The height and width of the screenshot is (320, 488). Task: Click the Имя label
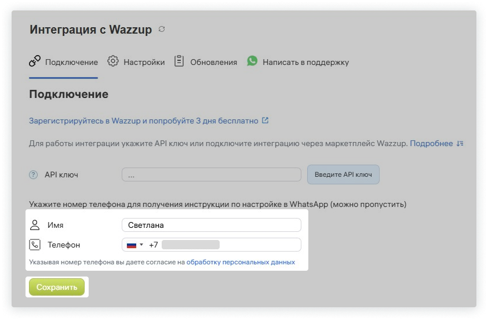point(56,225)
